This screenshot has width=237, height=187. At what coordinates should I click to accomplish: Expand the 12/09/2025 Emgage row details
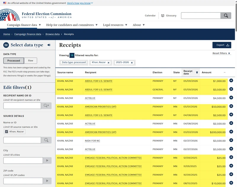pos(231,157)
